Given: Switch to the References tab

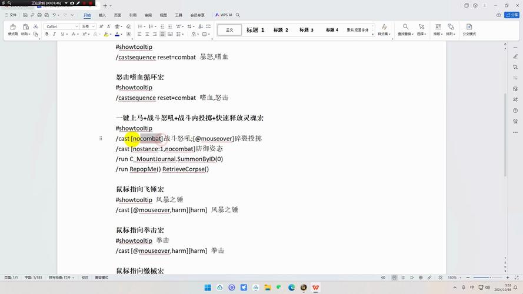Looking at the screenshot, I should pyautogui.click(x=133, y=15).
